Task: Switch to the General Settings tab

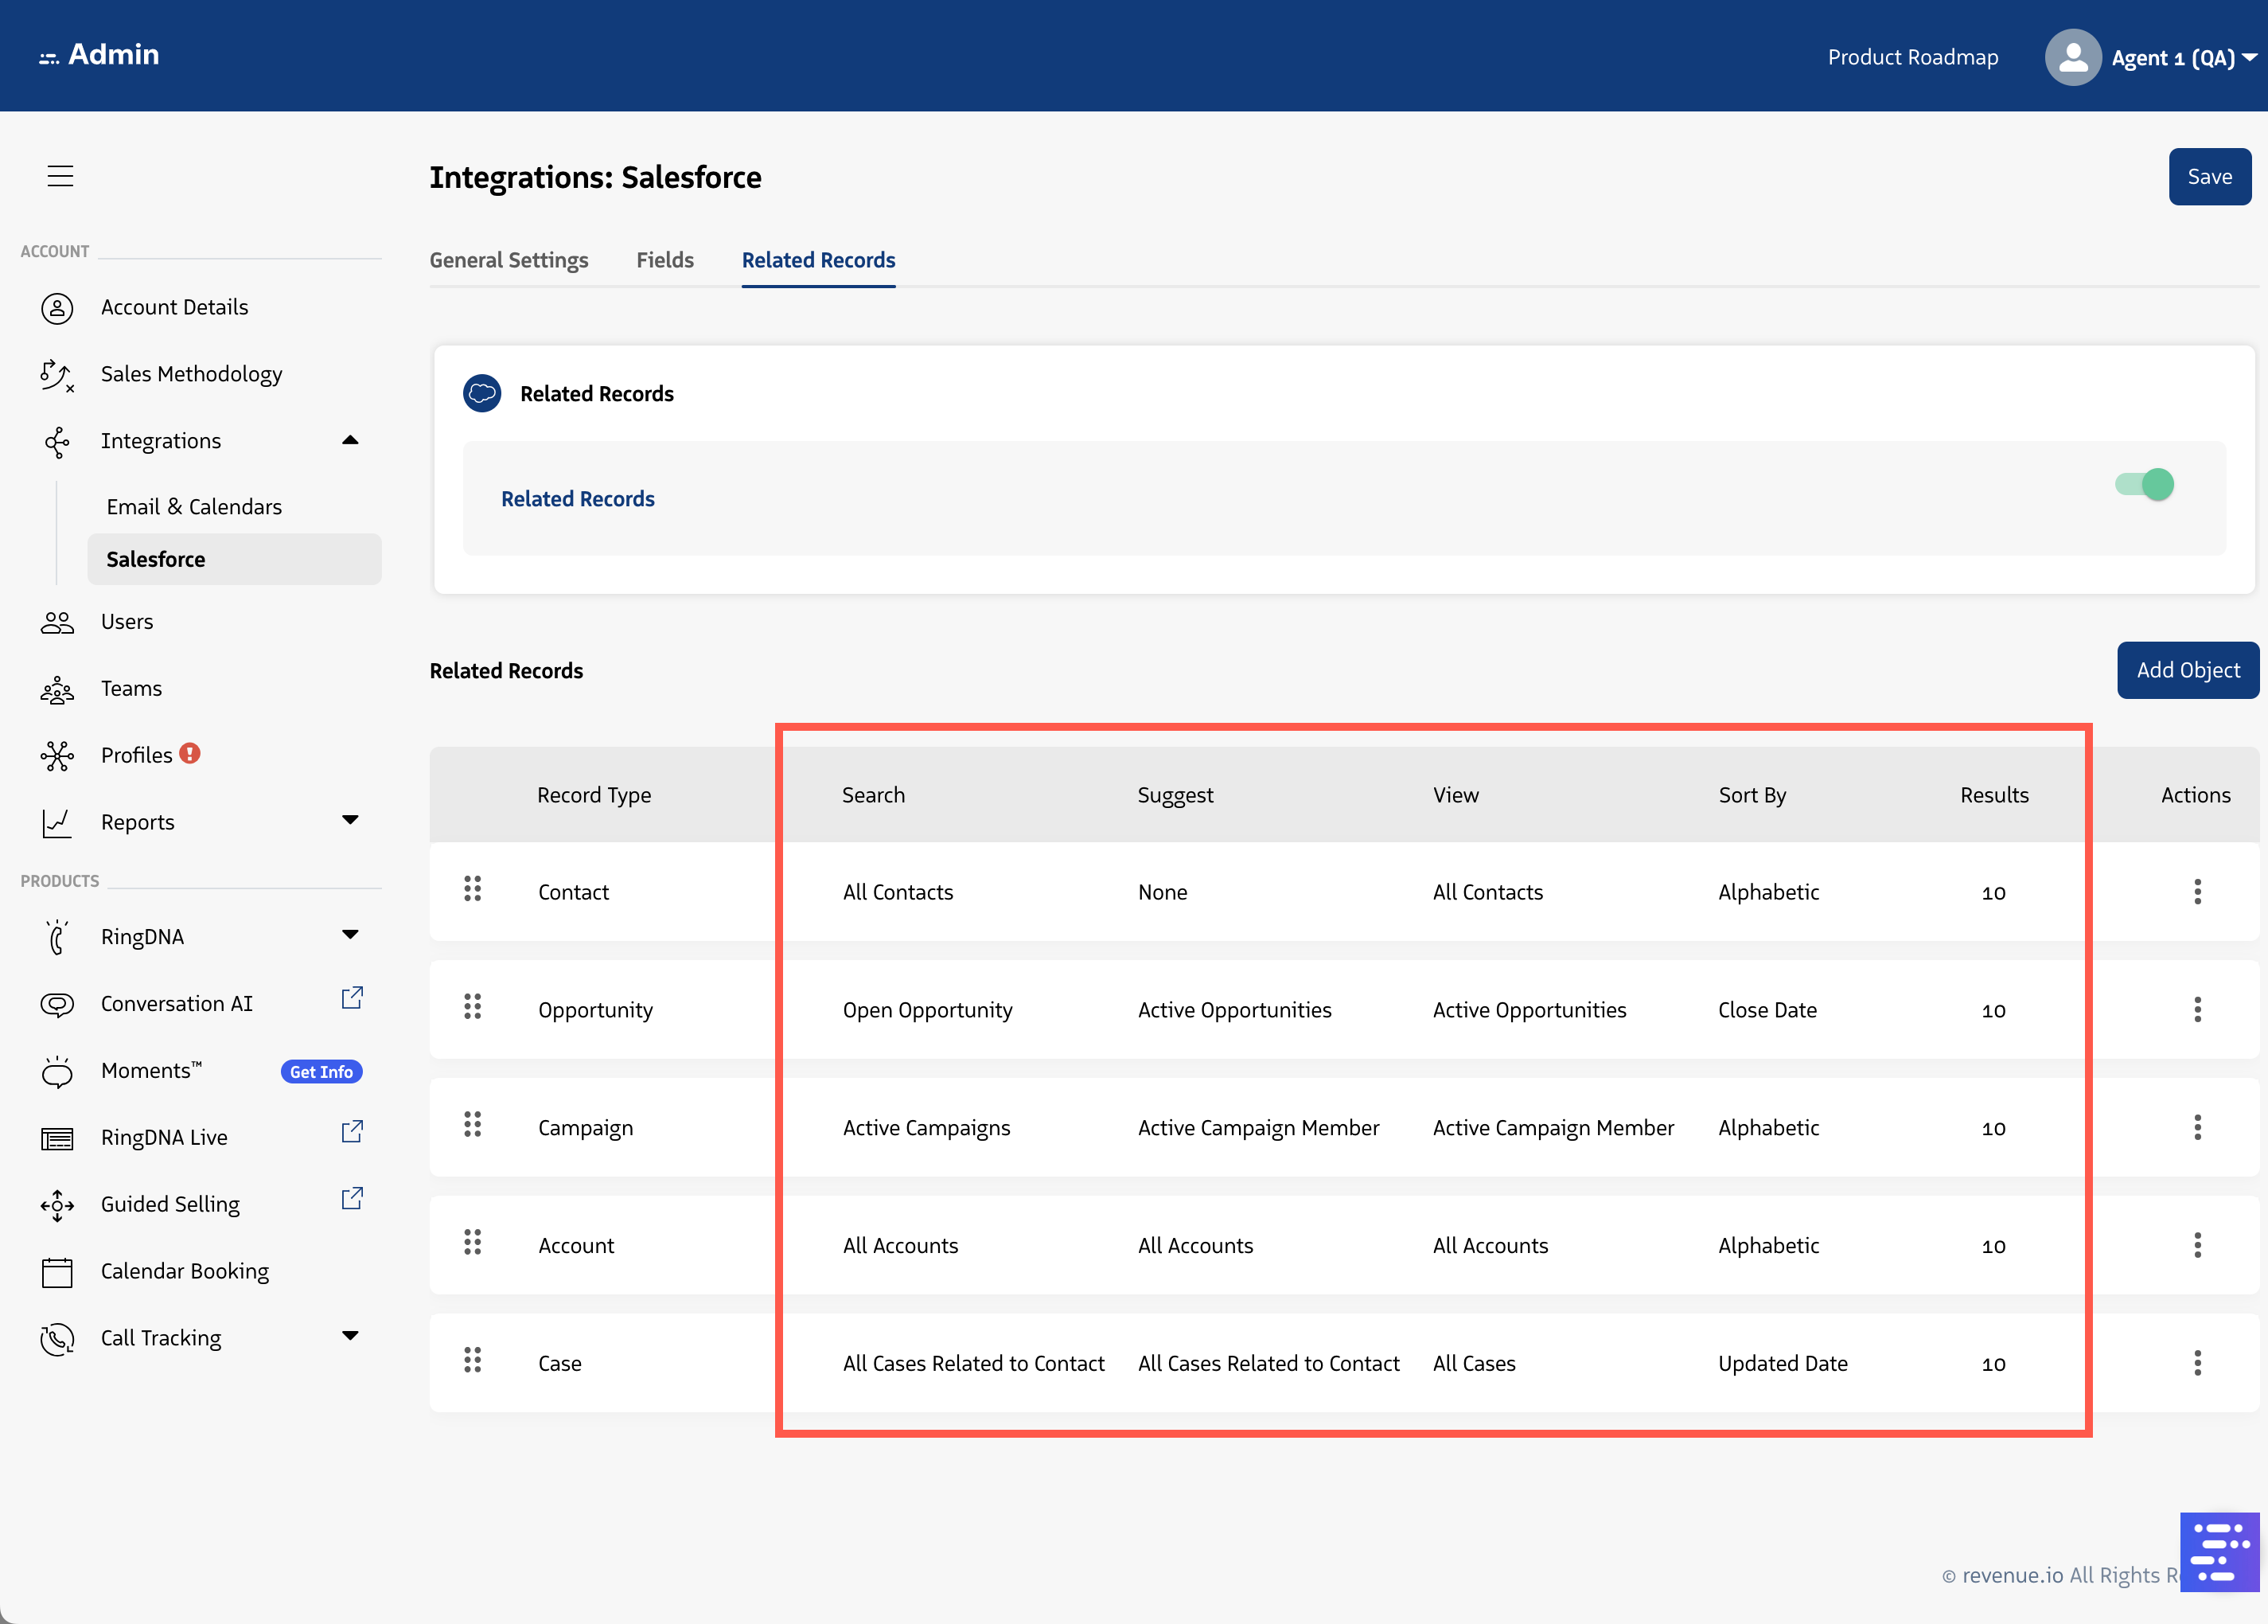Action: 509,260
